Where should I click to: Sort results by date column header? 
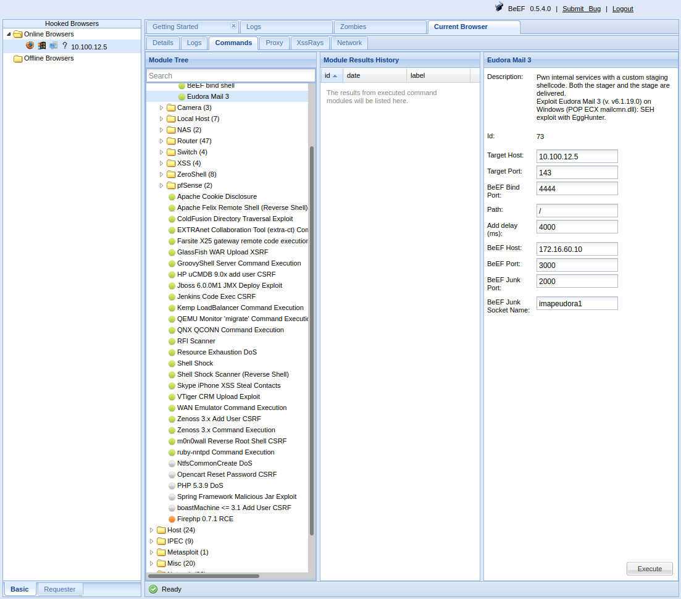375,75
